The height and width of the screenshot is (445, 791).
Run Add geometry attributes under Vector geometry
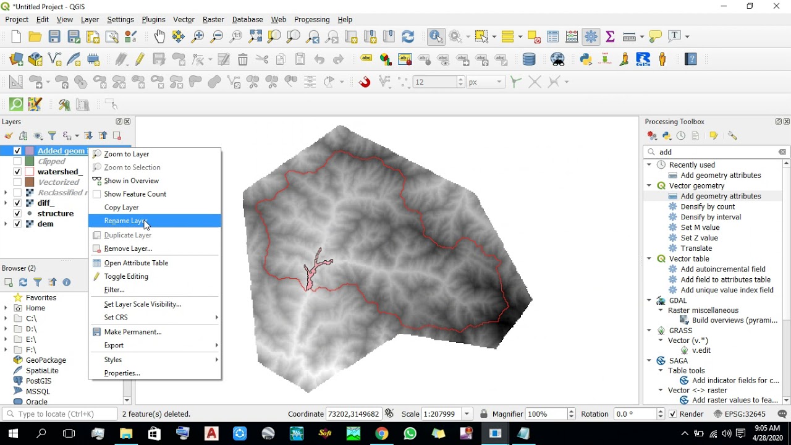click(x=721, y=196)
